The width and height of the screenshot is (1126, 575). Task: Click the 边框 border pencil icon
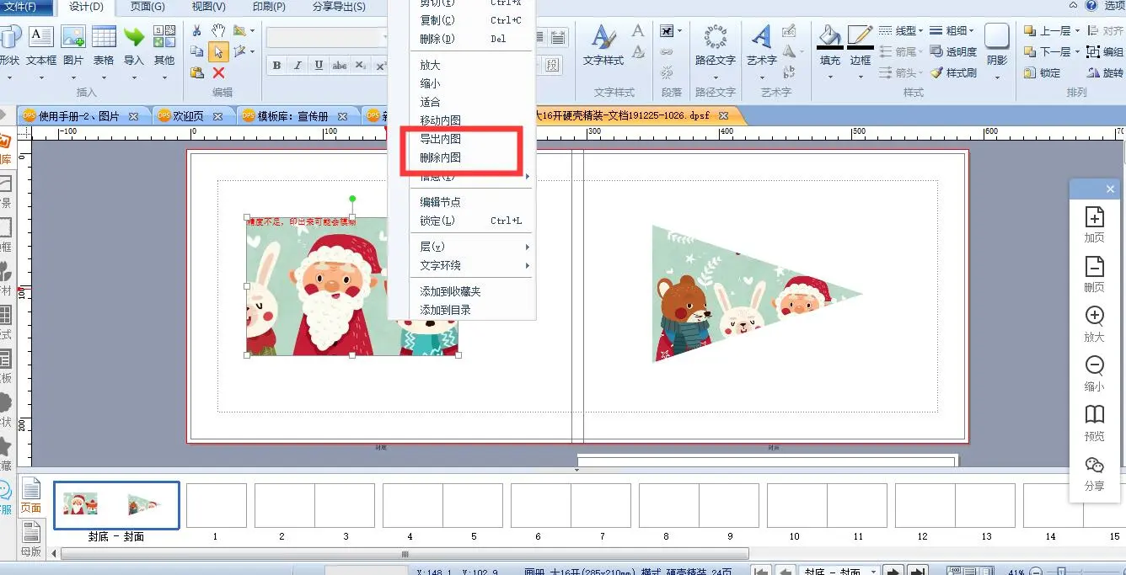(861, 39)
